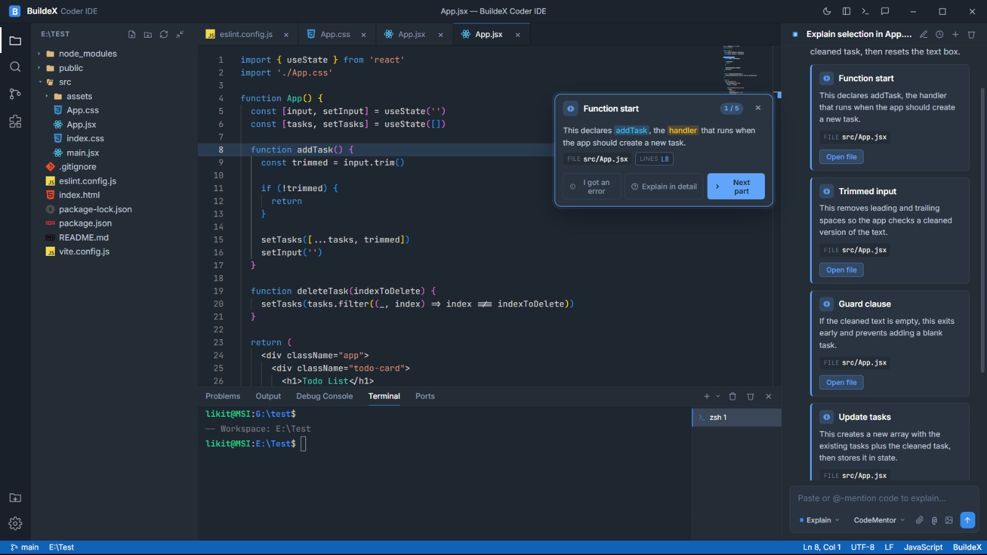Close the bottom terminal panel
Viewport: 987px width, 555px height.
pyautogui.click(x=769, y=397)
